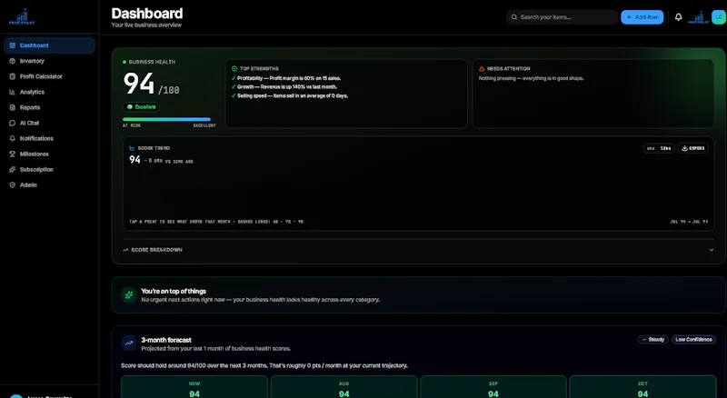Image resolution: width=727 pixels, height=398 pixels.
Task: Expand the Score Breakdown section
Action: tap(419, 250)
